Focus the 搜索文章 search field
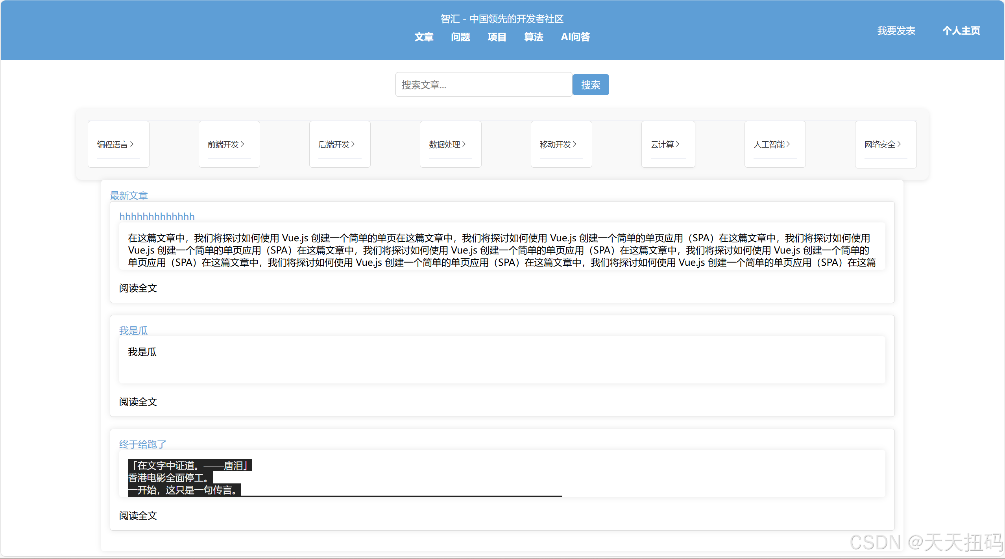The height and width of the screenshot is (559, 1005). click(x=483, y=85)
